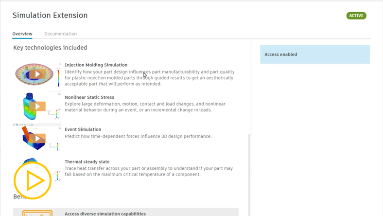Viewport: 383px width, 216px height.
Task: Click the Identify how your part design description
Action: 150,78
